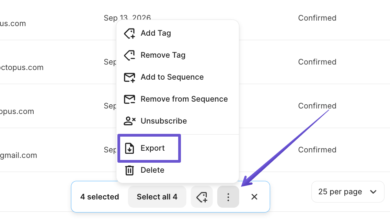Click the Remove Tag icon in menu
Viewport: 390px width, 219px height.
pyautogui.click(x=129, y=55)
